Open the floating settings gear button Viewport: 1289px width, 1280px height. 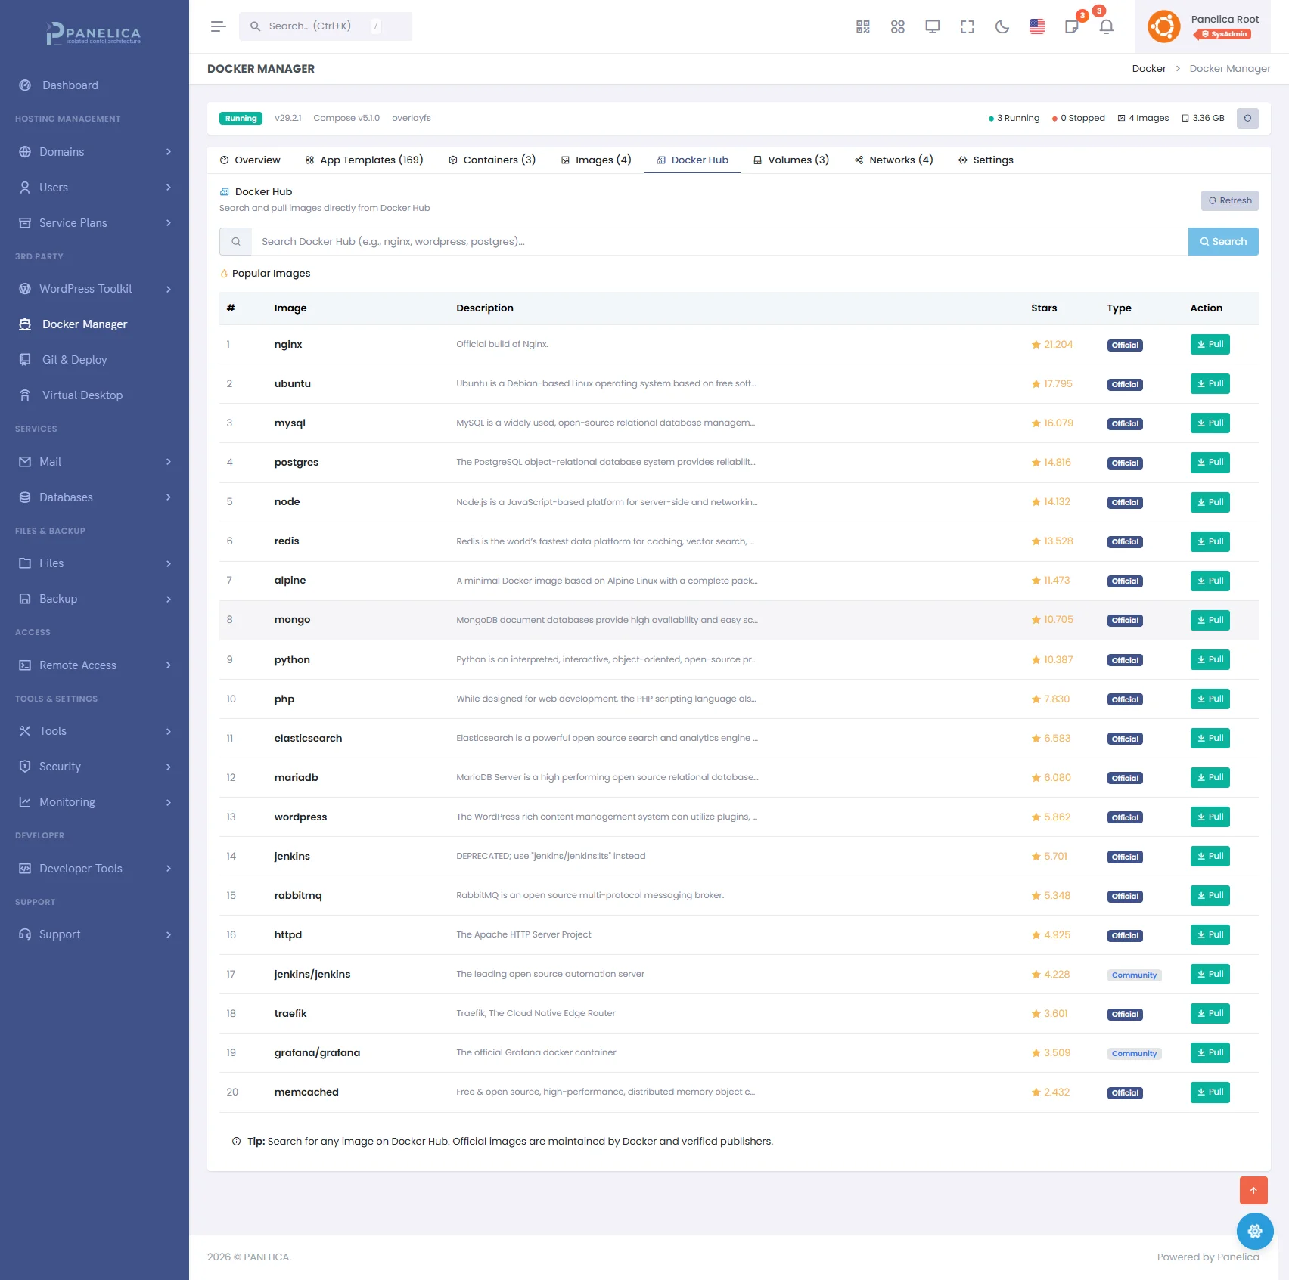tap(1254, 1231)
